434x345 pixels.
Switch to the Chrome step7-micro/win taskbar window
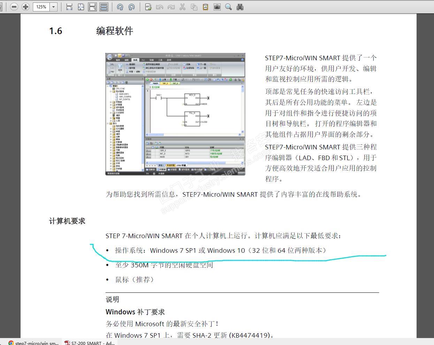33,343
